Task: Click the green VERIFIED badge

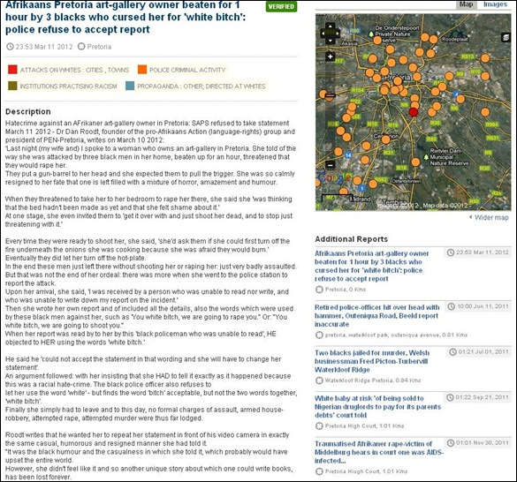Action: click(x=281, y=6)
